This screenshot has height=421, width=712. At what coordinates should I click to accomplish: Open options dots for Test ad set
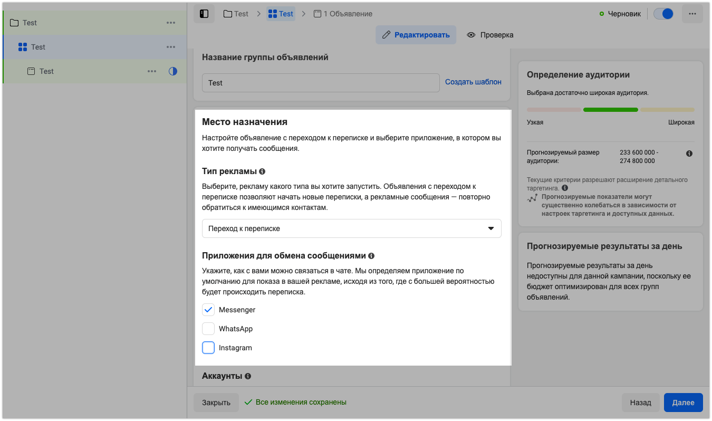pyautogui.click(x=171, y=47)
